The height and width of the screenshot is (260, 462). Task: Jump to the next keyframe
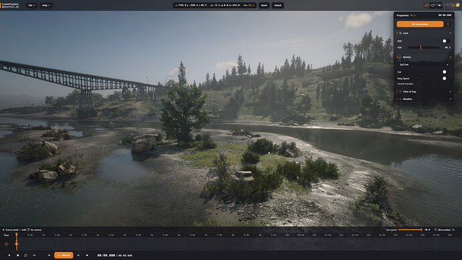click(78, 255)
